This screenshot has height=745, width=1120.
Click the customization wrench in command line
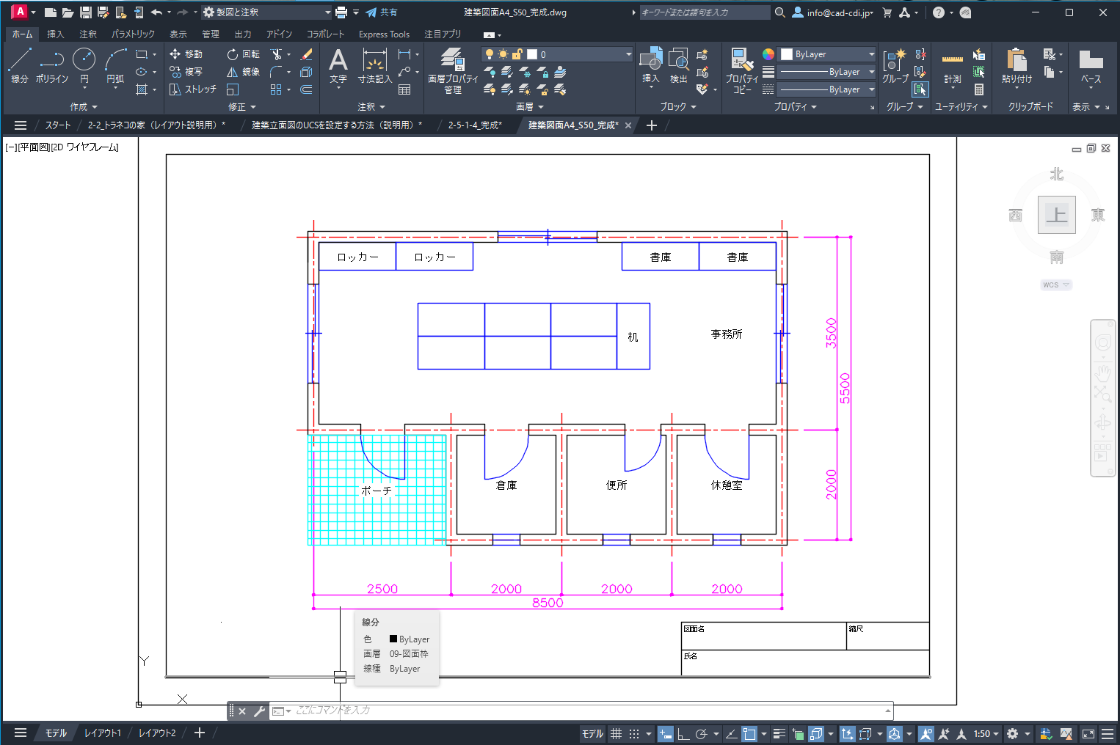(259, 711)
